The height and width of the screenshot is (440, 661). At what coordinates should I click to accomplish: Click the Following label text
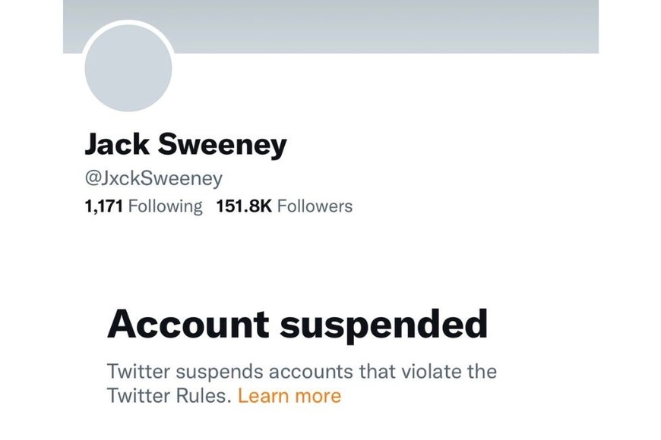click(x=166, y=206)
